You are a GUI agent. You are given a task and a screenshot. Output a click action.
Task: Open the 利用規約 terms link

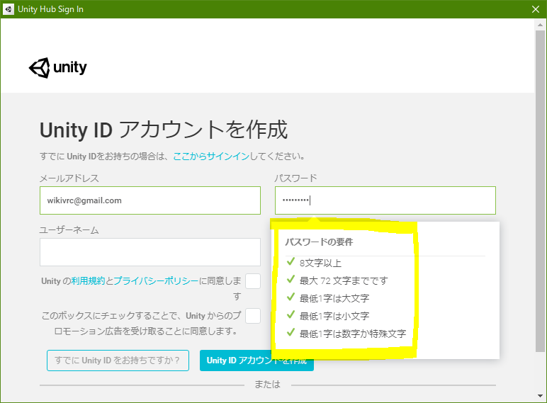(x=88, y=280)
